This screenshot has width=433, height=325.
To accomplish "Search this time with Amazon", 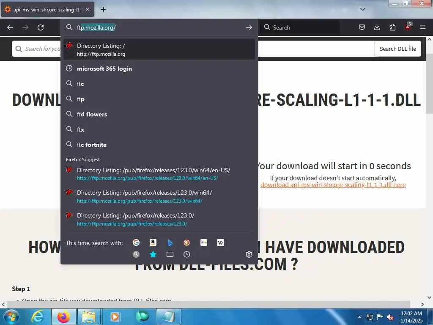I will (153, 242).
